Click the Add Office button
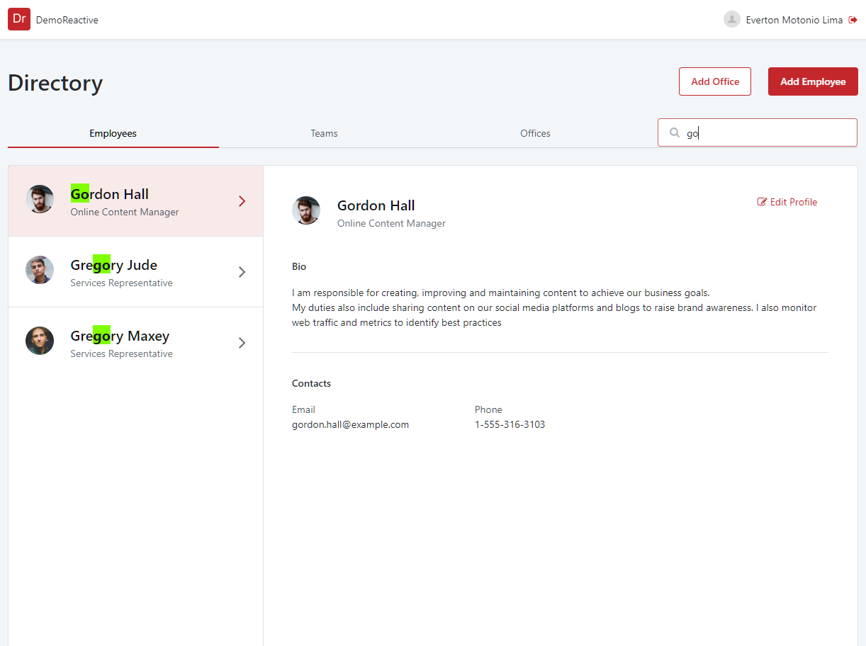Image resolution: width=866 pixels, height=646 pixels. tap(714, 81)
